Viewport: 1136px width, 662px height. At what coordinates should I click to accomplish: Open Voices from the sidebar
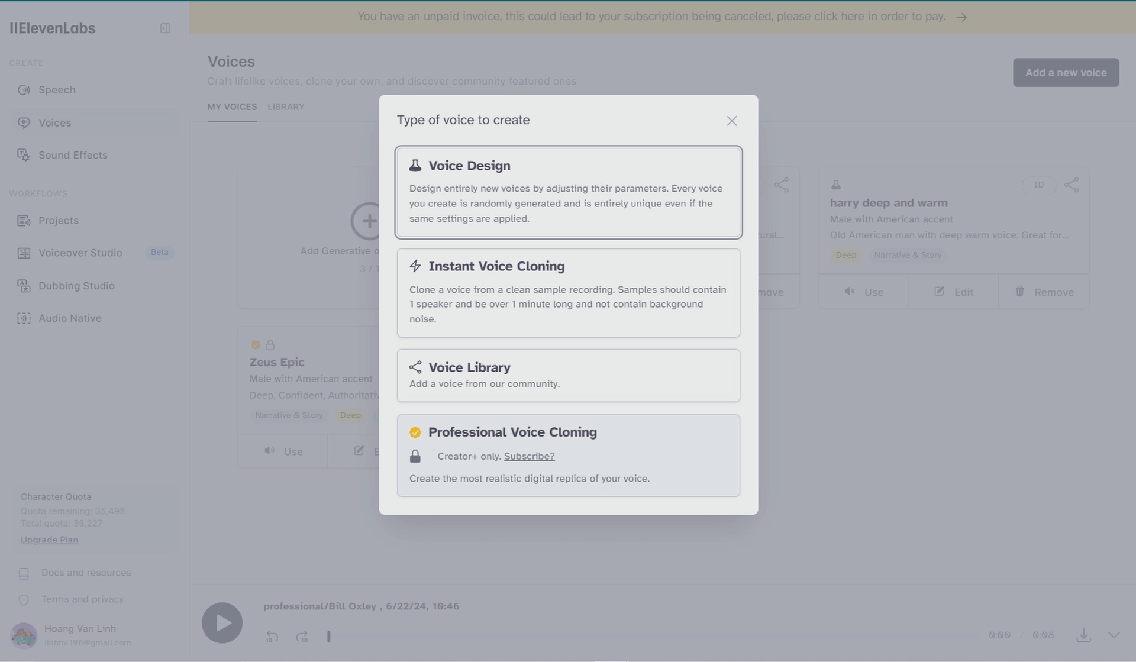tap(95, 122)
